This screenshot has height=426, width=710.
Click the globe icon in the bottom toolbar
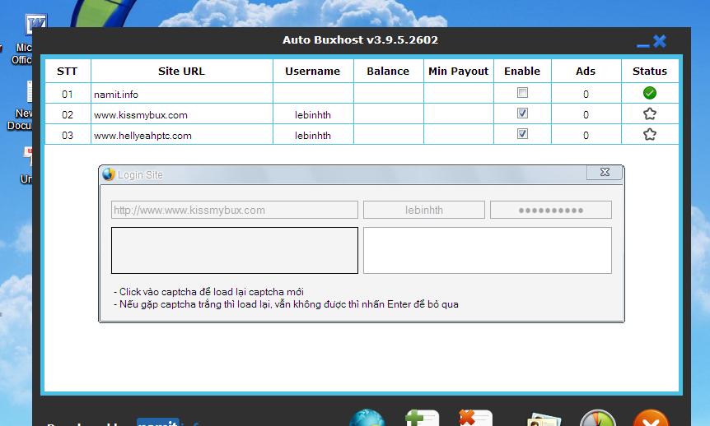pos(367,418)
